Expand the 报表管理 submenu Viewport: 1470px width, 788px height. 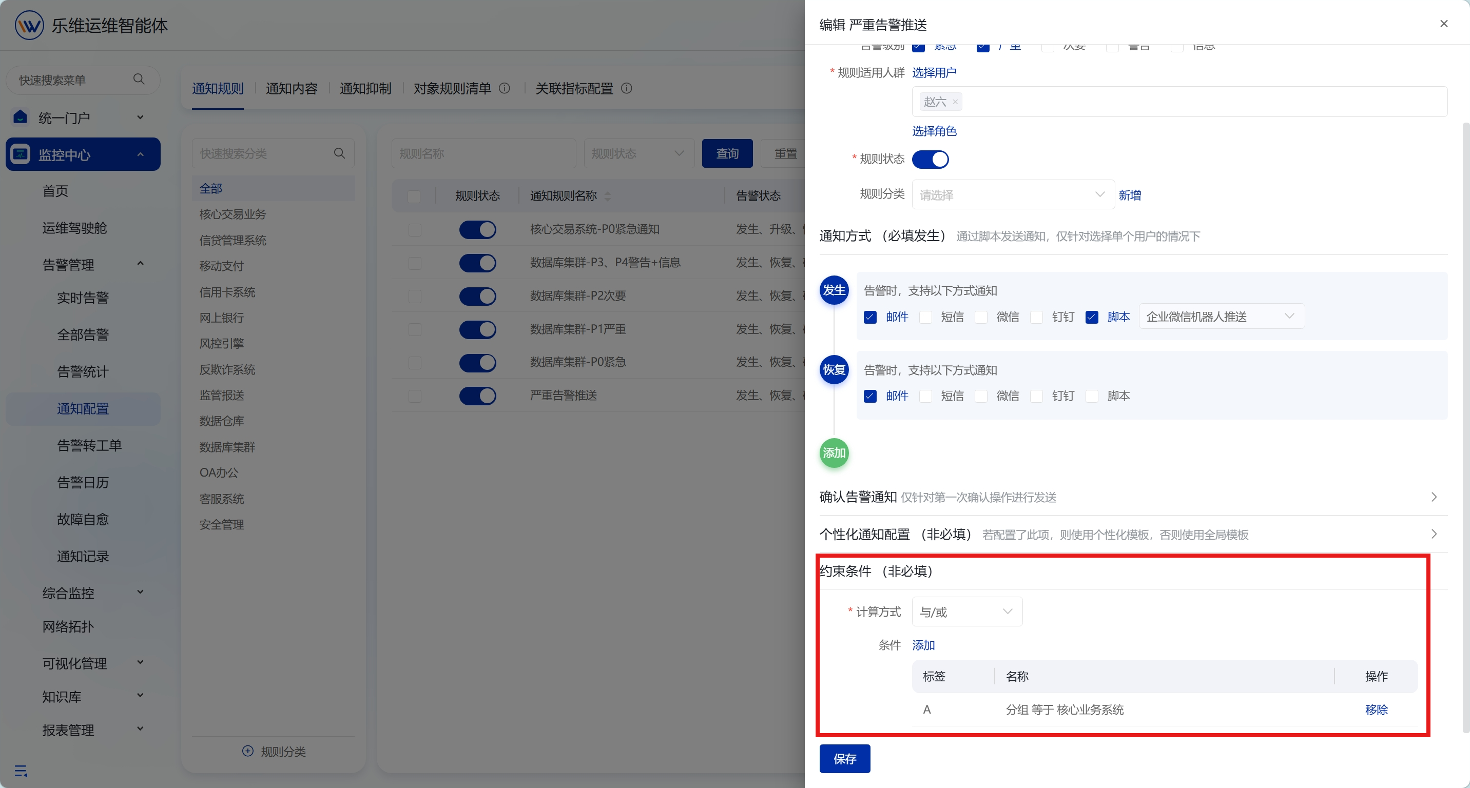click(x=141, y=728)
